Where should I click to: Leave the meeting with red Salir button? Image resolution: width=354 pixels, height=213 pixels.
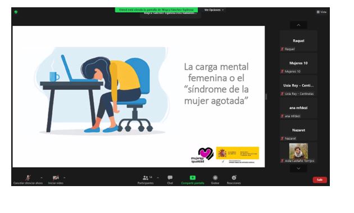[320, 180]
